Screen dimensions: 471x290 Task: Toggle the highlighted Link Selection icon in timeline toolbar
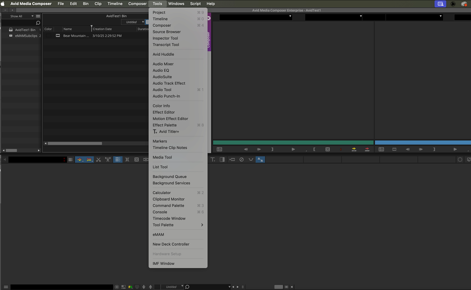(x=117, y=160)
